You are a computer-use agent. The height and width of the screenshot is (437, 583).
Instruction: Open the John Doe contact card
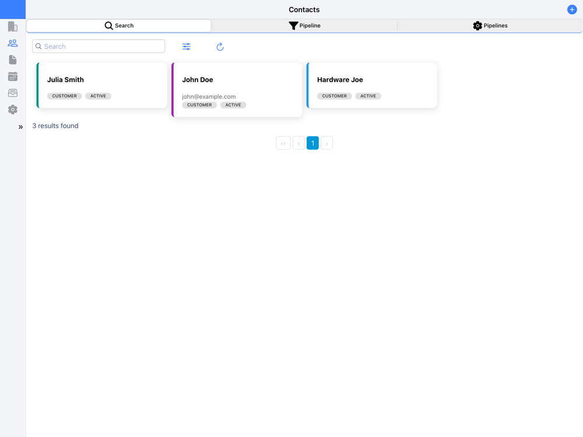237,90
